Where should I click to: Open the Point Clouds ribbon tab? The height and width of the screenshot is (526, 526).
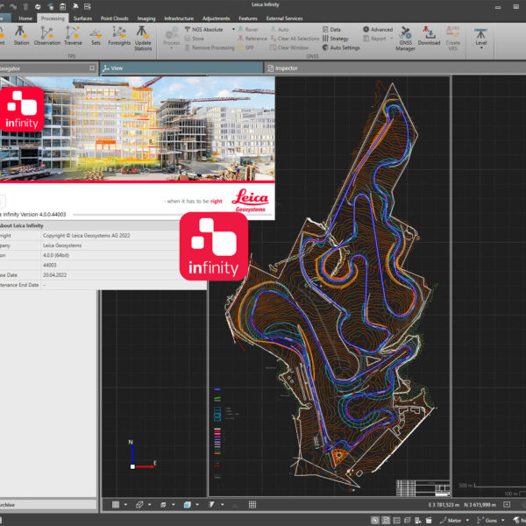point(114,18)
